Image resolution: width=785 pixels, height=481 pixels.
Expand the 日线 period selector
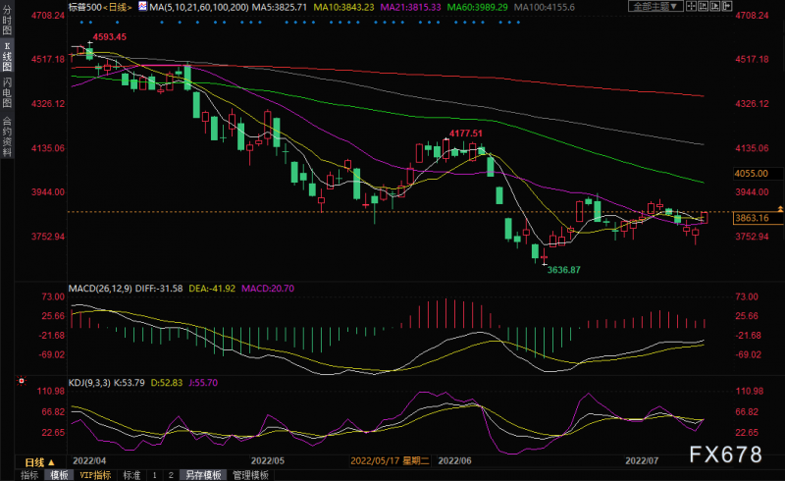point(39,462)
